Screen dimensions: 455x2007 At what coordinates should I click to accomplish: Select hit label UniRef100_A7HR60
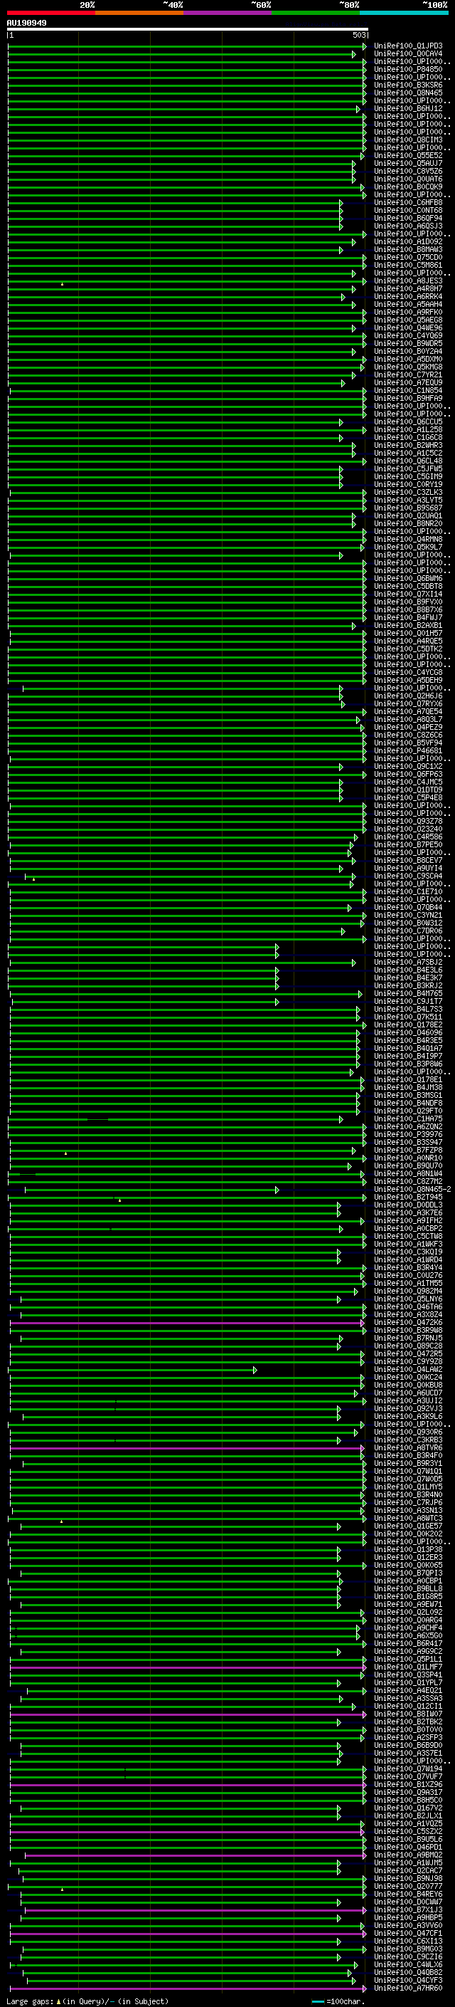408,1988
